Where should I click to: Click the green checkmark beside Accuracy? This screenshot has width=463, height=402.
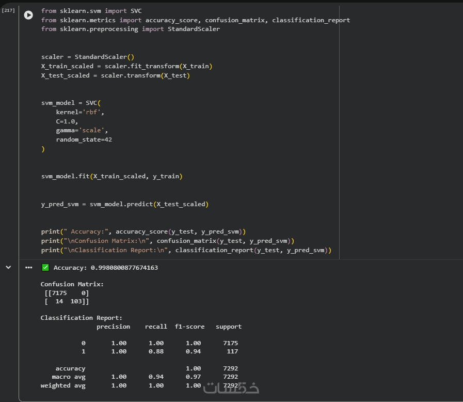pyautogui.click(x=45, y=268)
